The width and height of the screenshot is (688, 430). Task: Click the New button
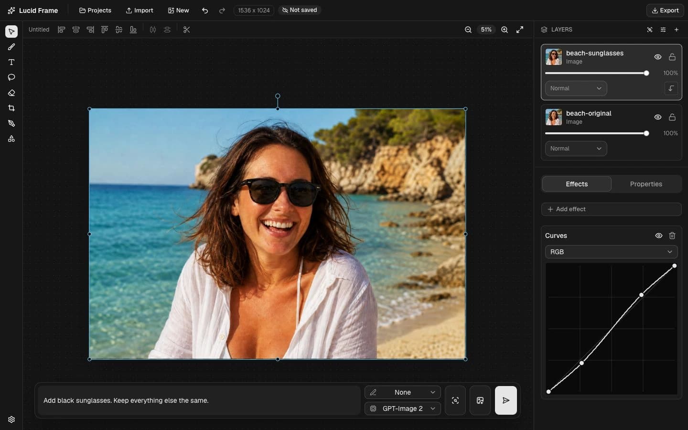point(178,10)
